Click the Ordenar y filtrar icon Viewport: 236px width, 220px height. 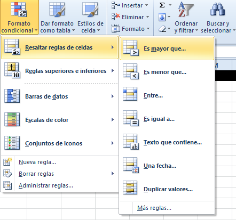[x=186, y=10]
